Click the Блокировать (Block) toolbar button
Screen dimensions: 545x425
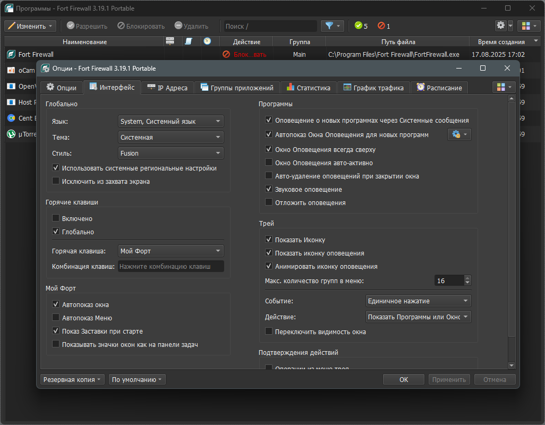tap(141, 26)
